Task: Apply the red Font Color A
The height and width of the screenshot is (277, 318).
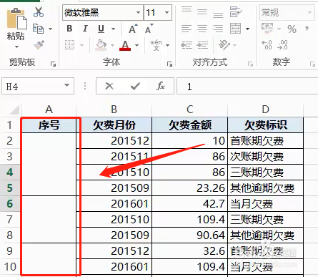Action: click(125, 45)
